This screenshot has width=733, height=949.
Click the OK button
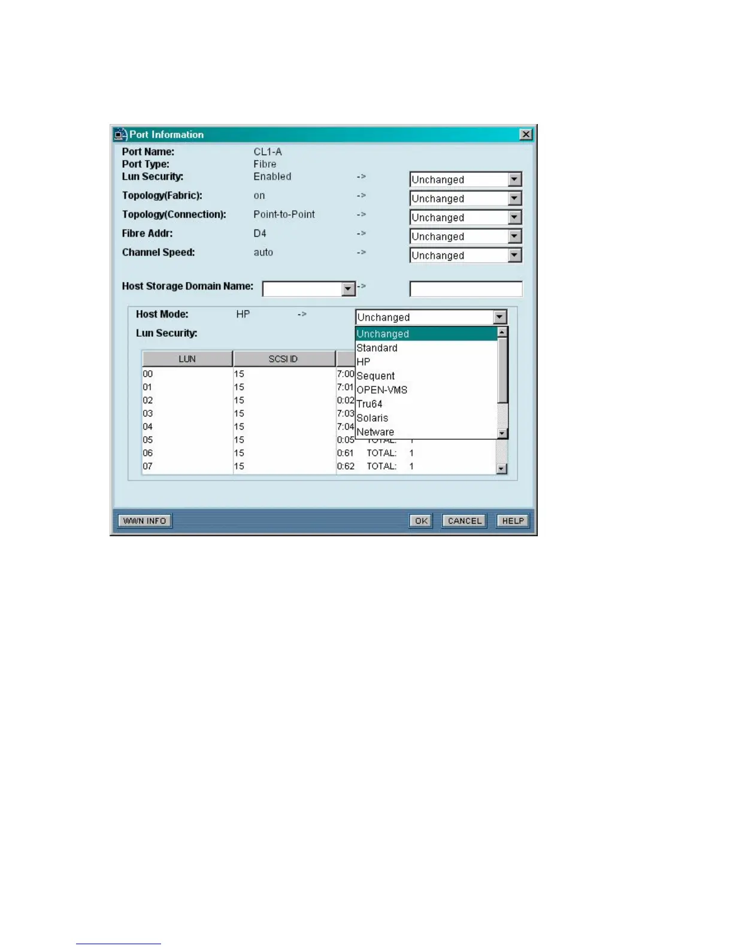coord(421,521)
